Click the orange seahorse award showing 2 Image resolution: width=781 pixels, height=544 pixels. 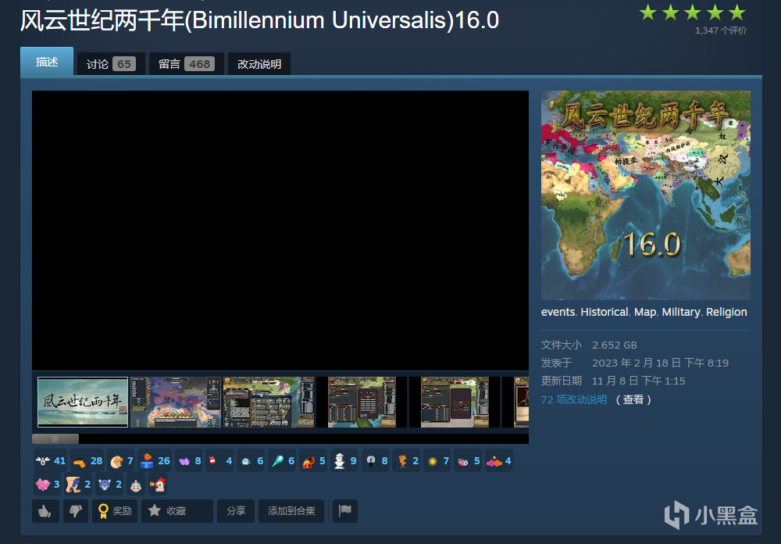tap(408, 461)
